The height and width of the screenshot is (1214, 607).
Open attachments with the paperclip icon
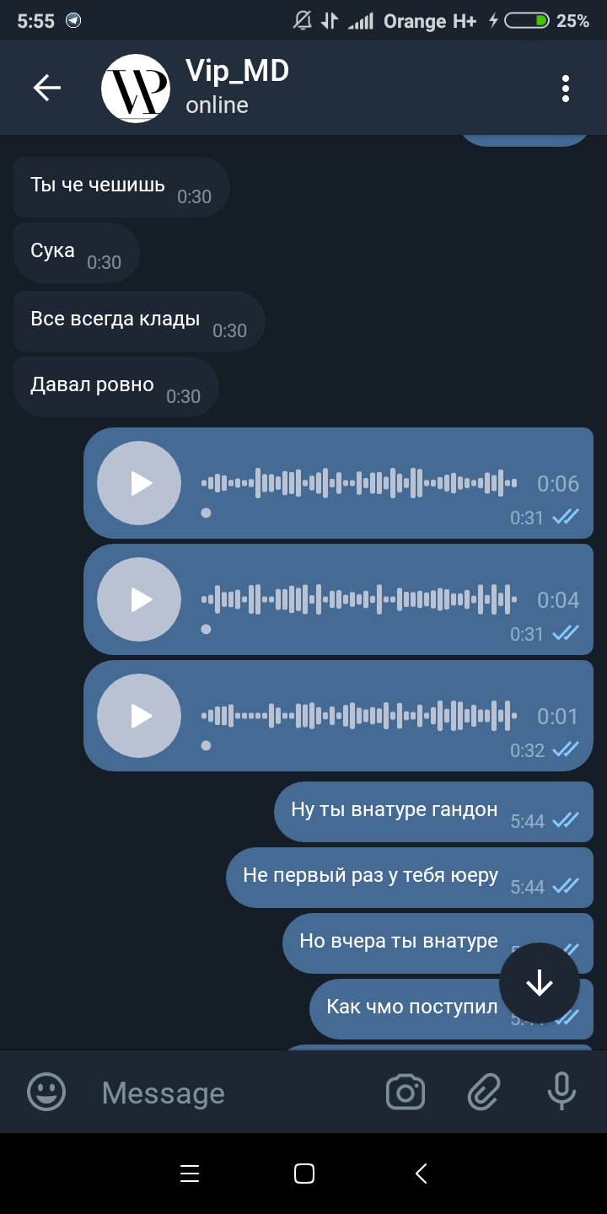(x=485, y=1093)
